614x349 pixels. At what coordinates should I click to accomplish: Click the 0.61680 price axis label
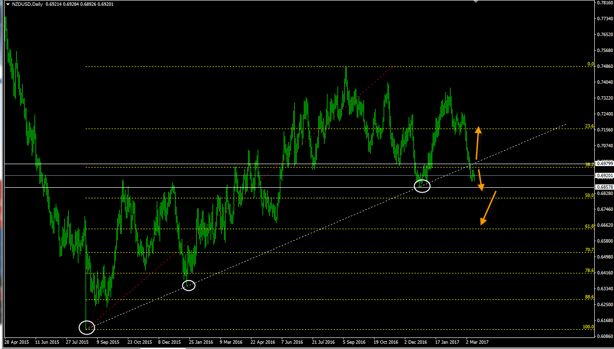604,321
